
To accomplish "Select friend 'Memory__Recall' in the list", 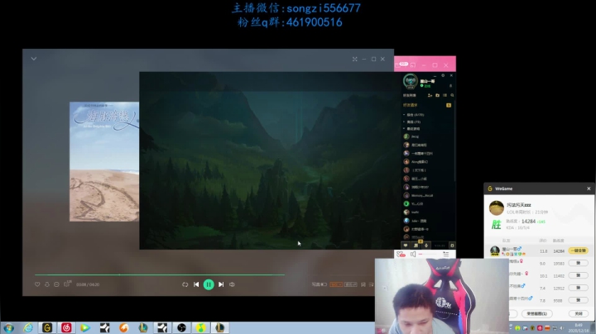I will (422, 195).
